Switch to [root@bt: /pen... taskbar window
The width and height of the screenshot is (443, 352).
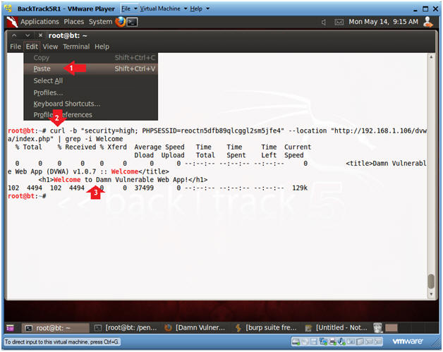pyautogui.click(x=126, y=328)
